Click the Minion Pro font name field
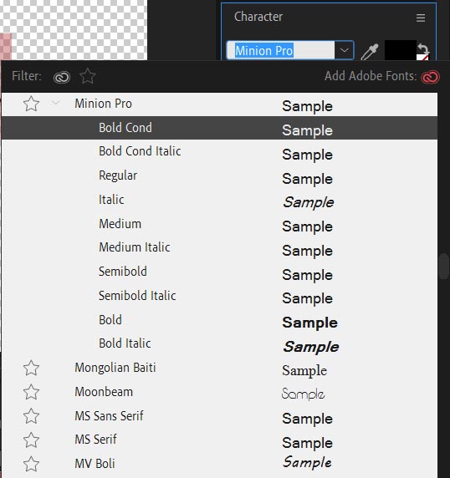450x478 pixels. pos(281,50)
